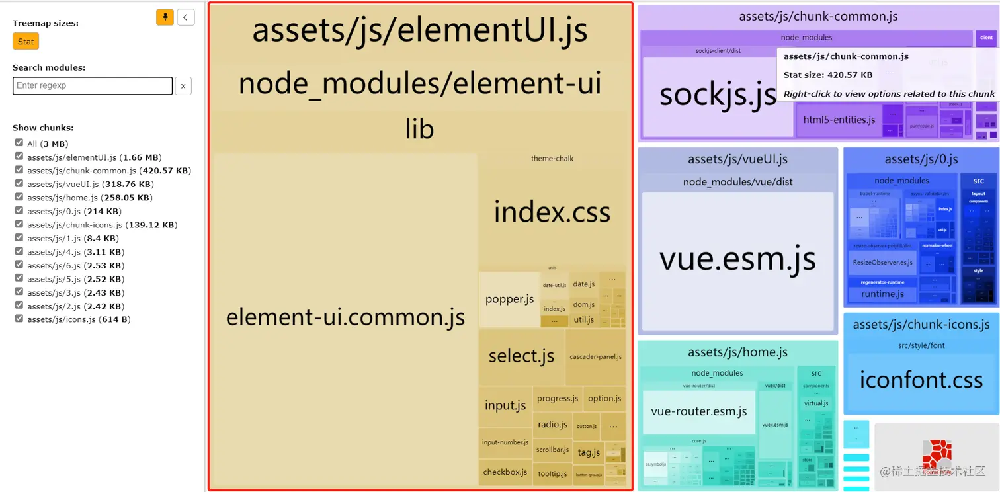
Task: Click the util.js block in utils
Action: coord(583,319)
